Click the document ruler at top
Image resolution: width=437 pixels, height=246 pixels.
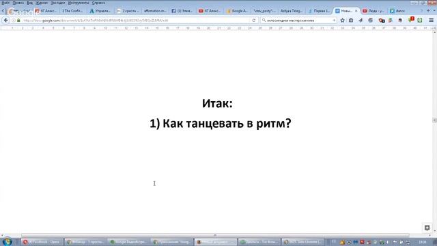216,28
